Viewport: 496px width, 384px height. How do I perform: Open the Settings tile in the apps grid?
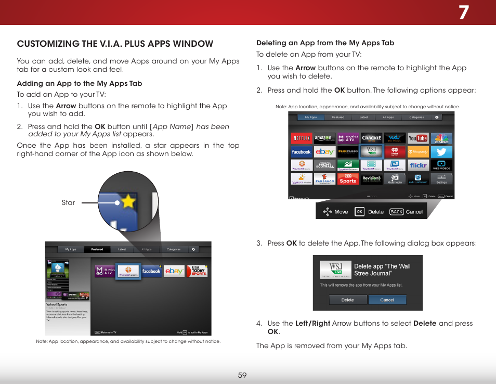[441, 178]
